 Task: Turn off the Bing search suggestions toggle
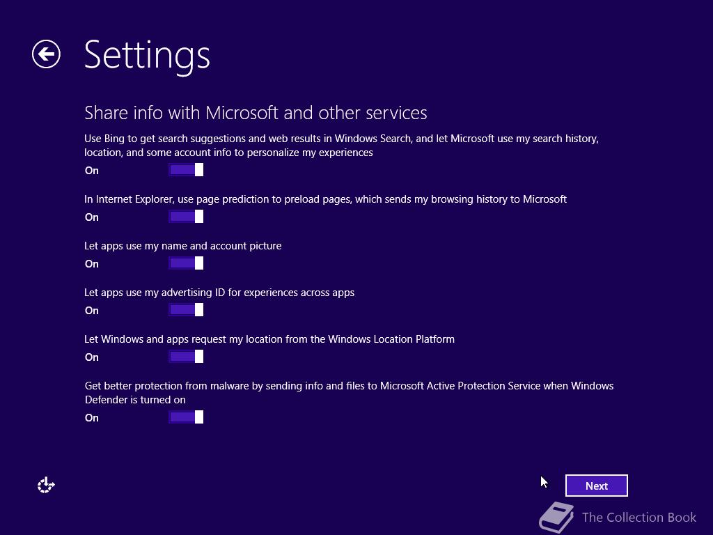(186, 170)
